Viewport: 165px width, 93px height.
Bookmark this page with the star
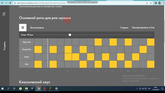coord(151,3)
